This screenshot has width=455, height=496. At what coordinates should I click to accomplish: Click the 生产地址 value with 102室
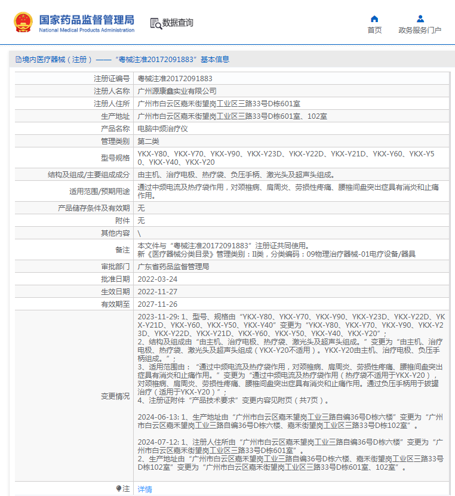click(232, 116)
